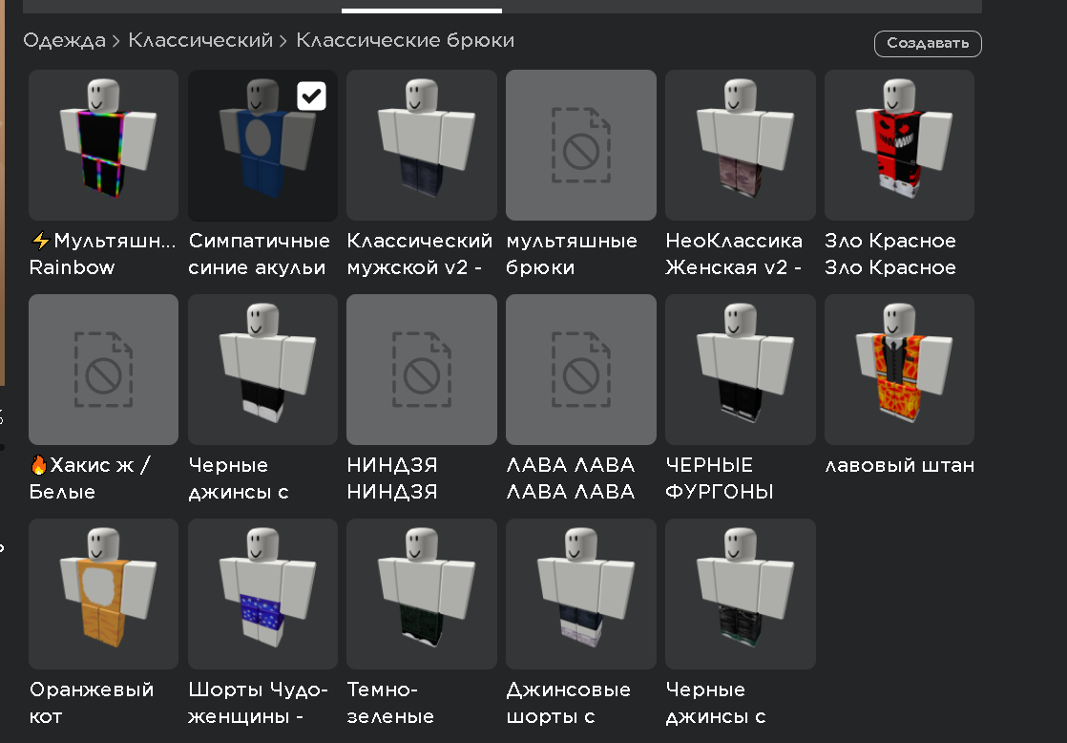This screenshot has width=1067, height=743.
Task: Select the лавовый штан thumbnail
Action: click(x=899, y=370)
